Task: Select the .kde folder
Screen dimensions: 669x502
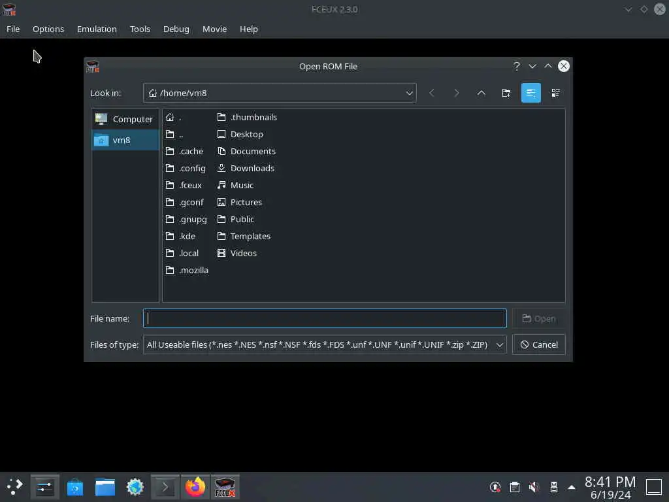Action: click(180, 236)
